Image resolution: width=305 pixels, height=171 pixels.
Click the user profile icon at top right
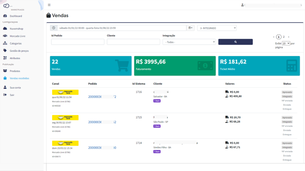click(242, 5)
